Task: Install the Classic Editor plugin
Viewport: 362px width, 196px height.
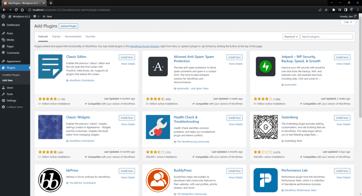Action: tap(127, 57)
